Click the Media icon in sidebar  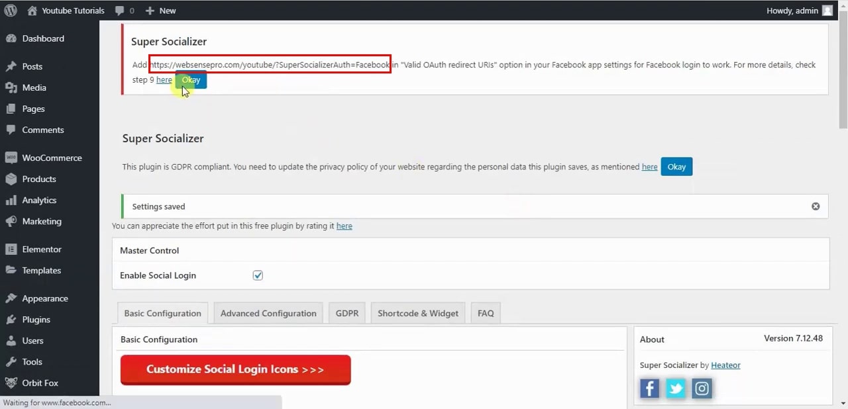(11, 87)
